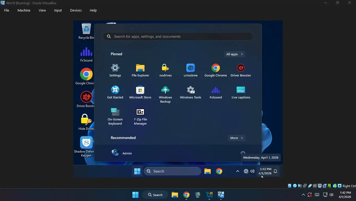Open Chrome on the guest taskbar
356x201 pixels.
(x=219, y=171)
